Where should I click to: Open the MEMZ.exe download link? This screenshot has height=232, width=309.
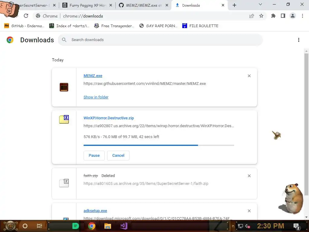tap(93, 76)
